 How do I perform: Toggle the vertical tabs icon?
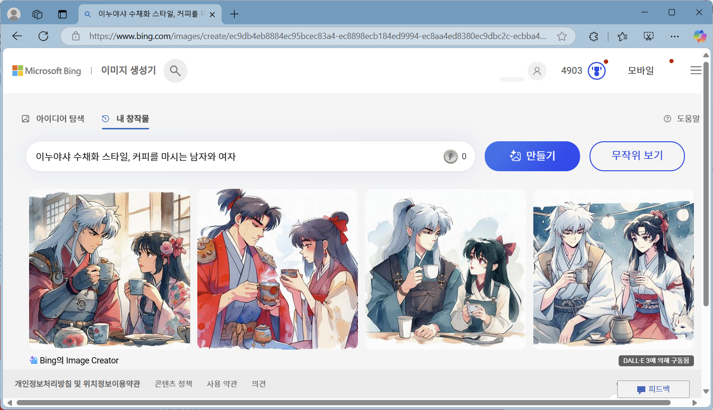pos(62,14)
